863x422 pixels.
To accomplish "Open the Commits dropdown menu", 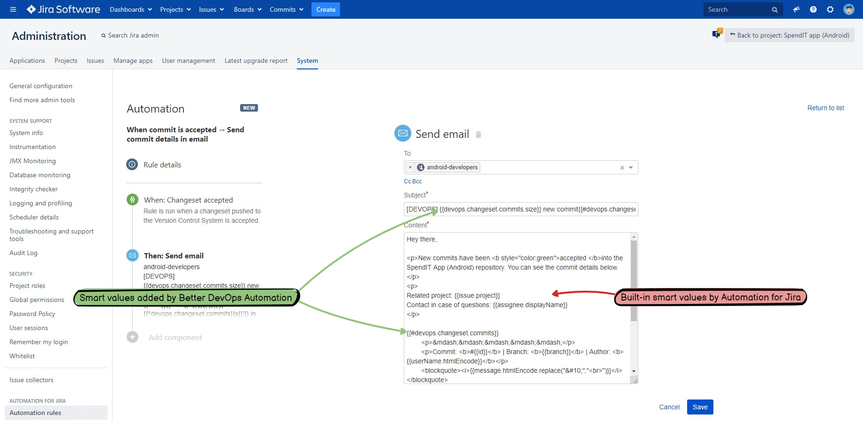I will [x=286, y=9].
